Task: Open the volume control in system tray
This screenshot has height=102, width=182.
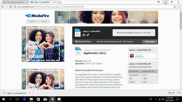Action: pos(163,99)
